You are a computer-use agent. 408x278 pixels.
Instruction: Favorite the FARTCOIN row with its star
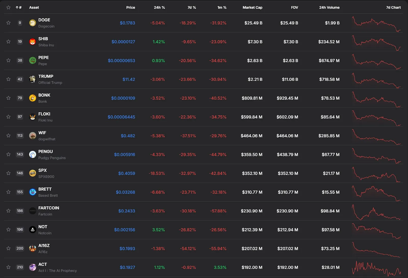point(8,211)
